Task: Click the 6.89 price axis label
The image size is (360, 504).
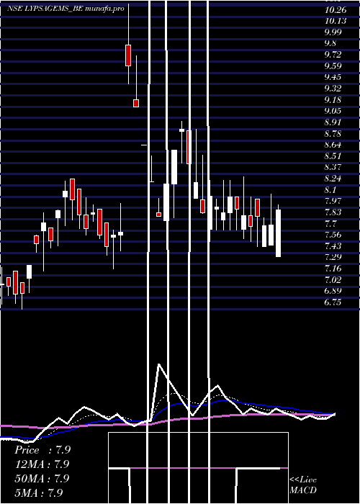Action: (333, 291)
